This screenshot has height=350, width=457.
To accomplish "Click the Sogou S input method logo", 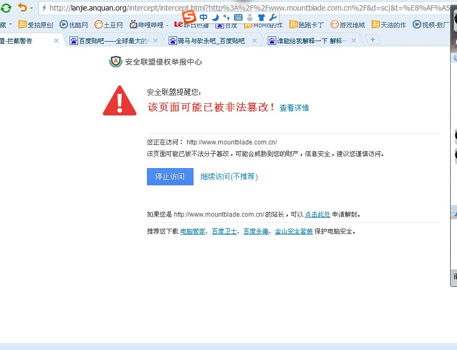I will pos(189,17).
